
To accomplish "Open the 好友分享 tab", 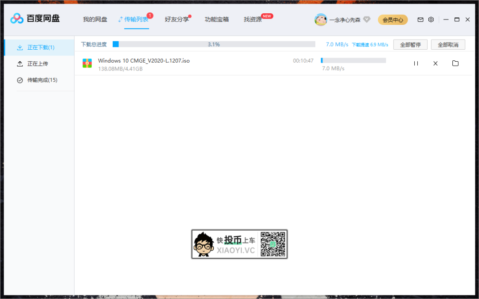I will click(177, 19).
